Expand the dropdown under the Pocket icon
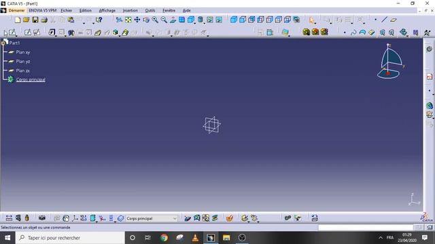Screen dimensions: 435x244 coord(65,36)
